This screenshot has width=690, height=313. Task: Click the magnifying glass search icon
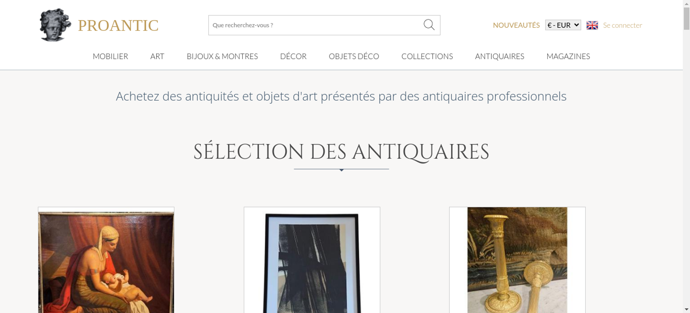[429, 25]
